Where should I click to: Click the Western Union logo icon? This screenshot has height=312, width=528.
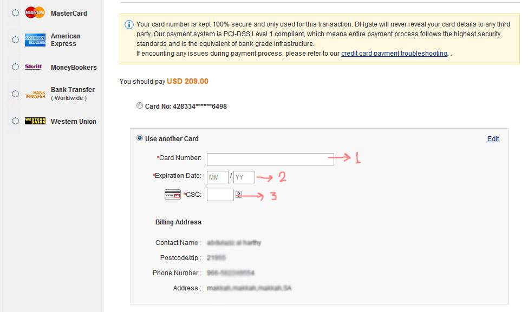(x=35, y=121)
